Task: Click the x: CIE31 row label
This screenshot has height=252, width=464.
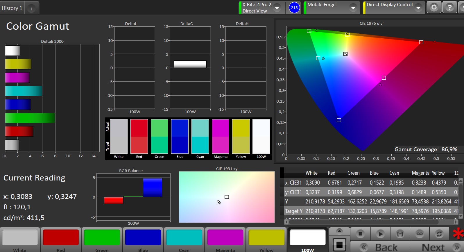Action: click(x=293, y=183)
